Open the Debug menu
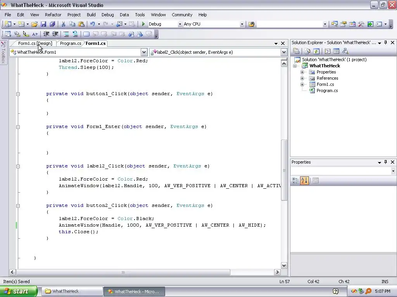397x297 pixels. coord(108,15)
